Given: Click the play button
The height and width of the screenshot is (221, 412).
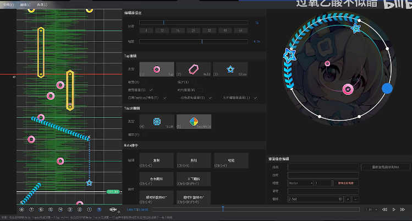Looking at the screenshot, I should [x=394, y=209].
